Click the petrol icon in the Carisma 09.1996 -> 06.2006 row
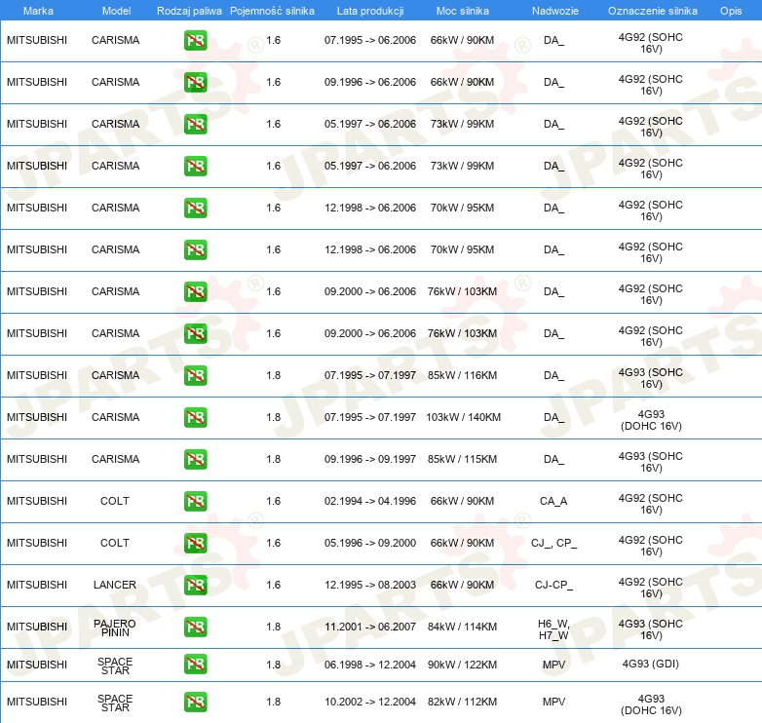 tap(195, 82)
